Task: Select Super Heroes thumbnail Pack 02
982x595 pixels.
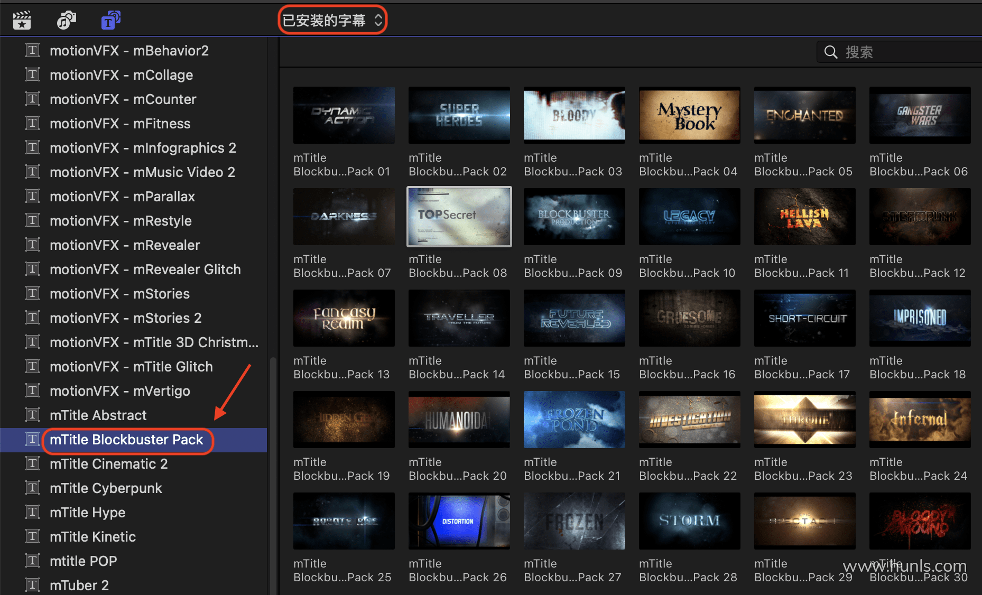Action: pos(459,115)
